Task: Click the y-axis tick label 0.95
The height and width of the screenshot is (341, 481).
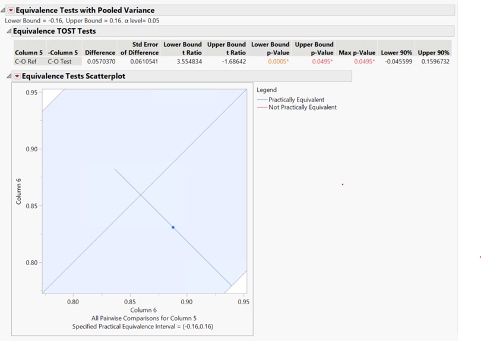Action: [31, 93]
